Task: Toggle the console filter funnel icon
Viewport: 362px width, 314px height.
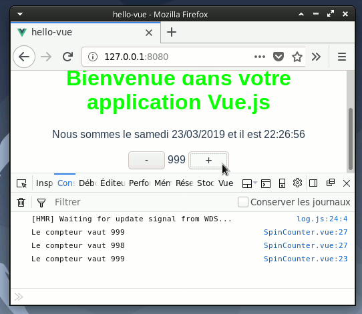Action: click(41, 203)
